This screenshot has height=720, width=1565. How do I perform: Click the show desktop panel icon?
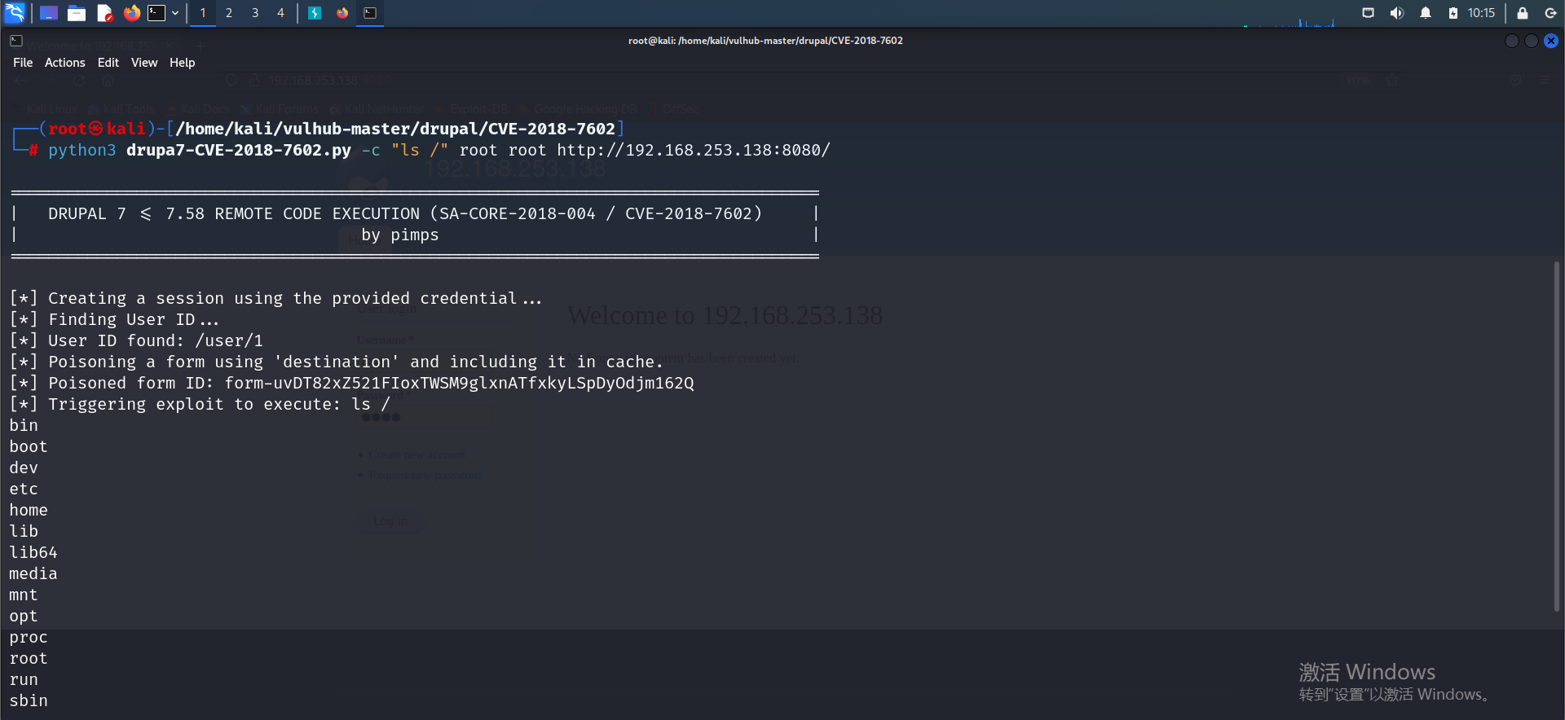pyautogui.click(x=49, y=13)
